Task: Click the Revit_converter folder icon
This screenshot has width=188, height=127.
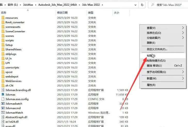Action: click(3, 22)
